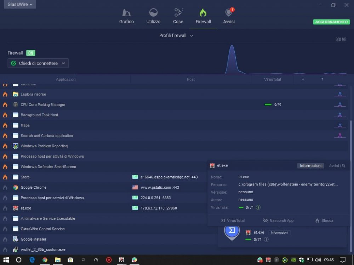
Task: Sort by the VirusTotal column header
Action: coord(273,79)
